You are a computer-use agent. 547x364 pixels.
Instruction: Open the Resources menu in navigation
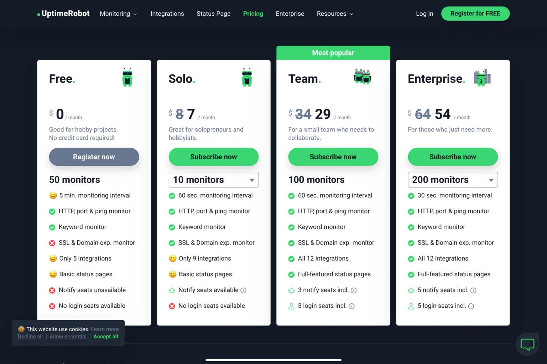tap(335, 14)
